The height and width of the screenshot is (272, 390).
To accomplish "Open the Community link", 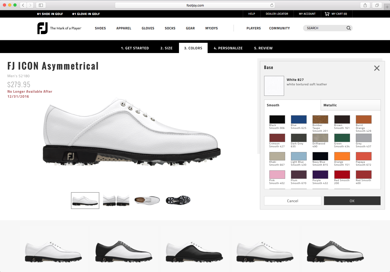I will (x=279, y=28).
